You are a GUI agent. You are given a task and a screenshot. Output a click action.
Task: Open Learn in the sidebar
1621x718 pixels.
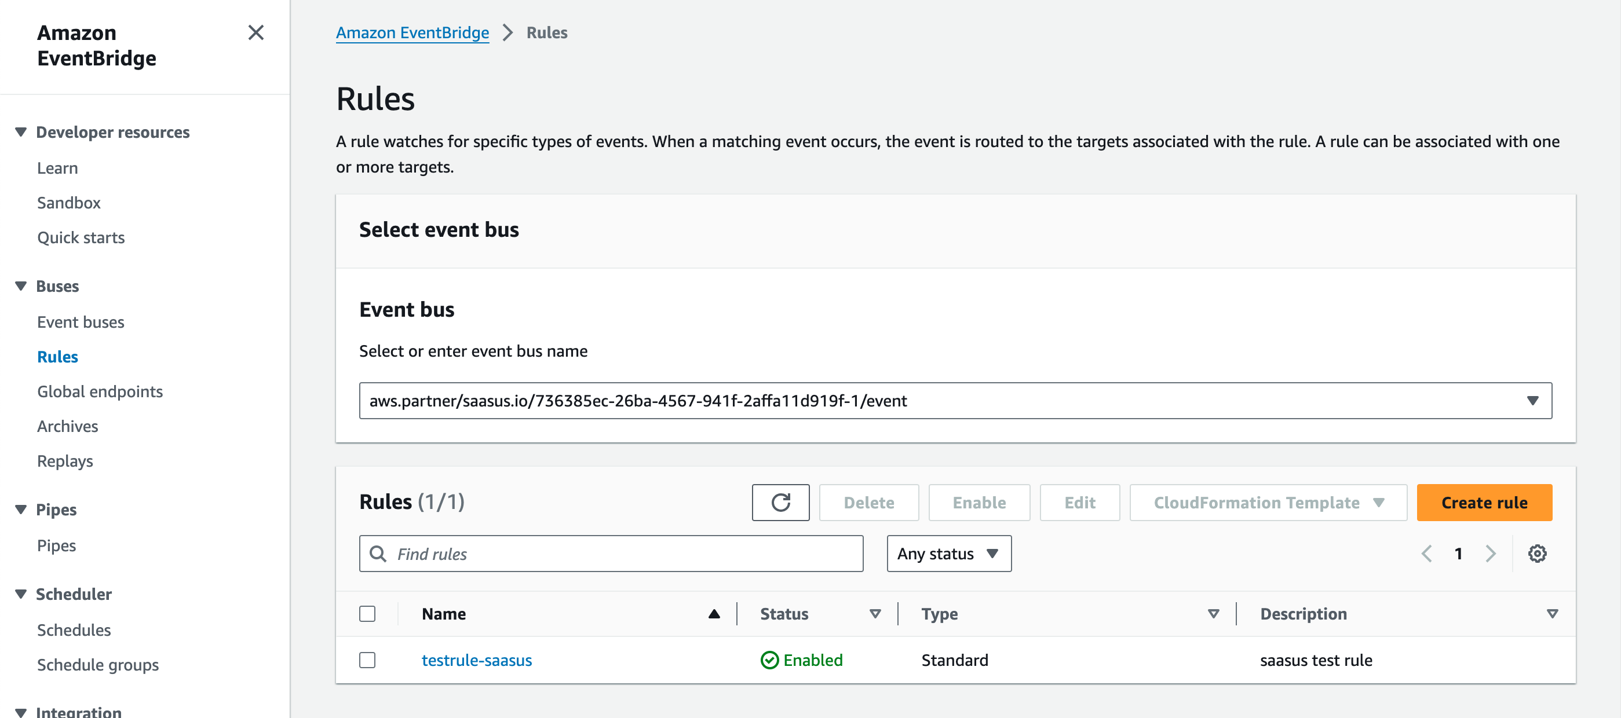[57, 168]
